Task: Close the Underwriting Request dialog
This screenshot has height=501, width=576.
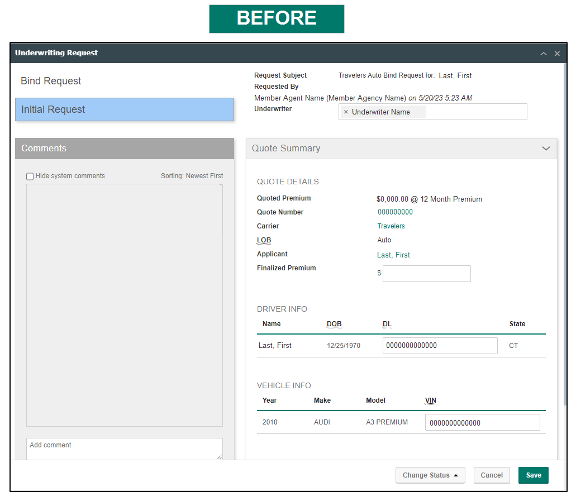Action: [x=557, y=53]
